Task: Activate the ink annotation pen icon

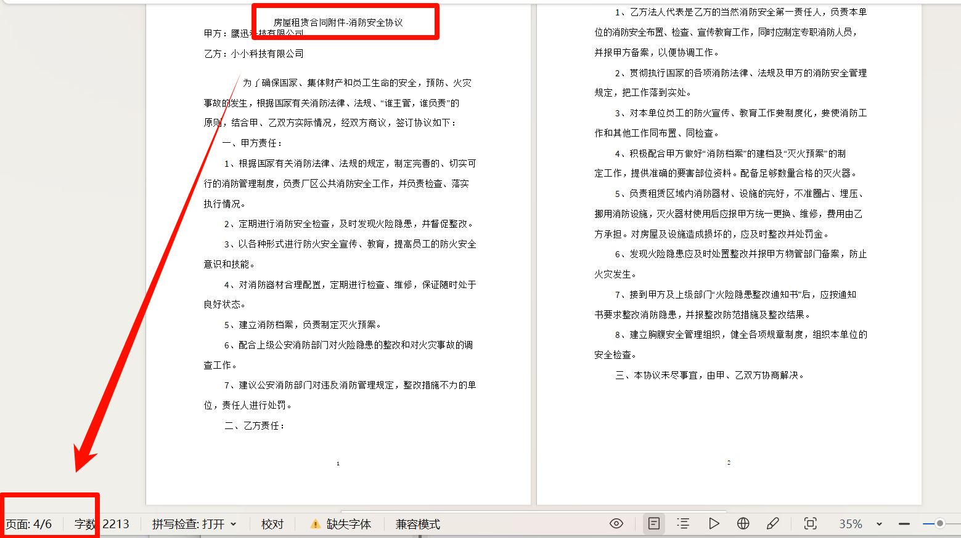Action: click(774, 524)
